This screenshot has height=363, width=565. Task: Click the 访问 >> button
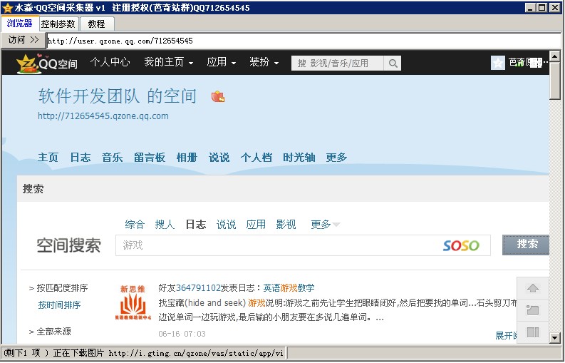tap(24, 40)
